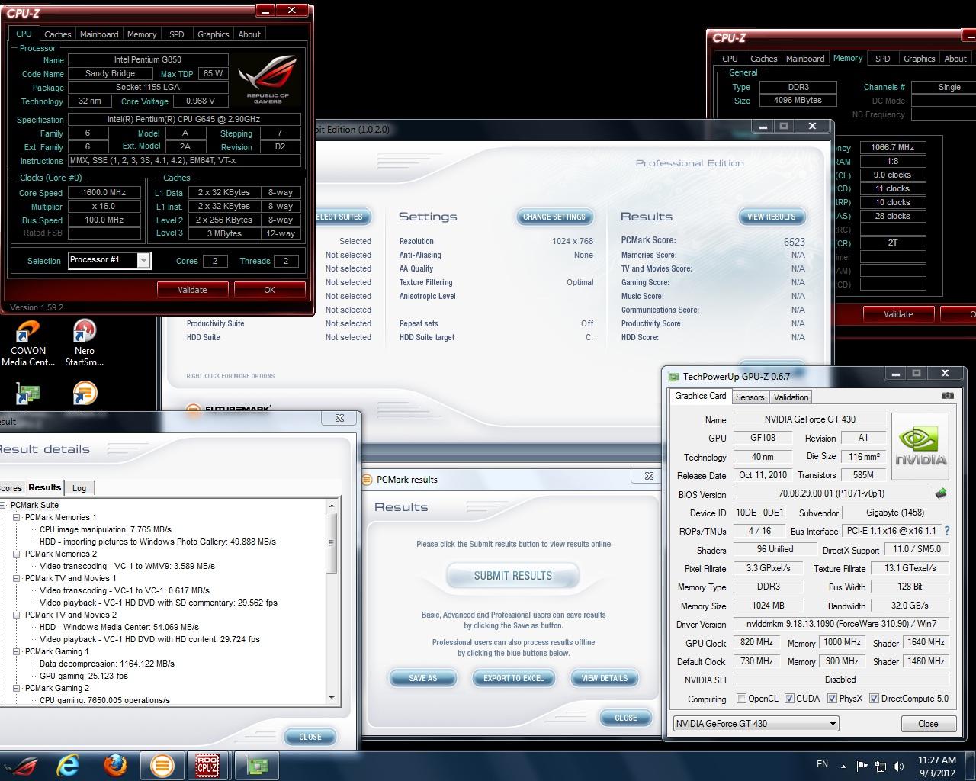This screenshot has height=781, width=976.
Task: Click the EN language indicator
Action: point(822,764)
